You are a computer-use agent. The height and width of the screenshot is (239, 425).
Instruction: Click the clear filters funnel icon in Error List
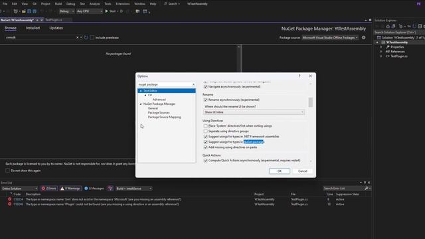pyautogui.click(x=110, y=189)
